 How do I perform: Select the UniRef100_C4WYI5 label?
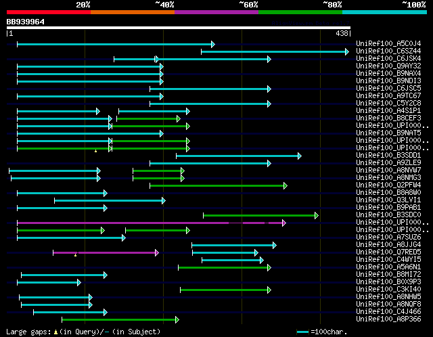point(388,260)
